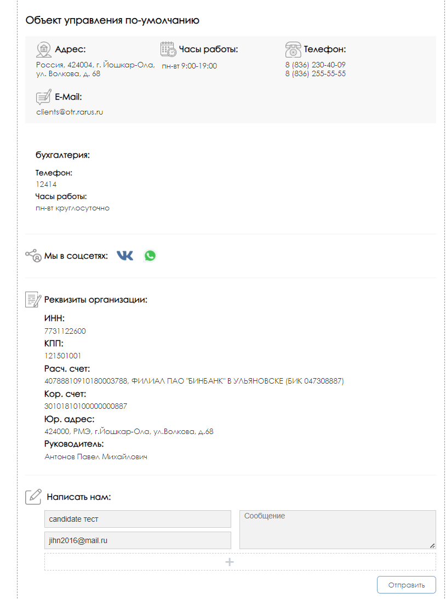This screenshot has height=599, width=446.
Task: Click into the Сообщение message box
Action: pyautogui.click(x=338, y=530)
